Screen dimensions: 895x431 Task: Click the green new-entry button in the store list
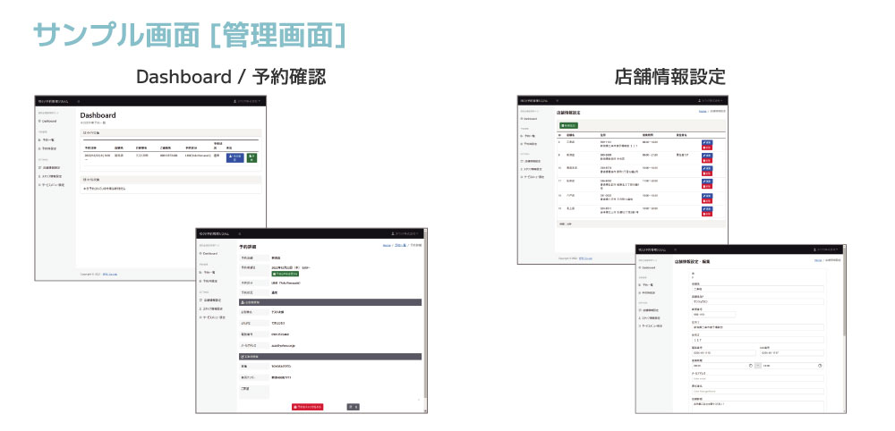[x=568, y=125]
